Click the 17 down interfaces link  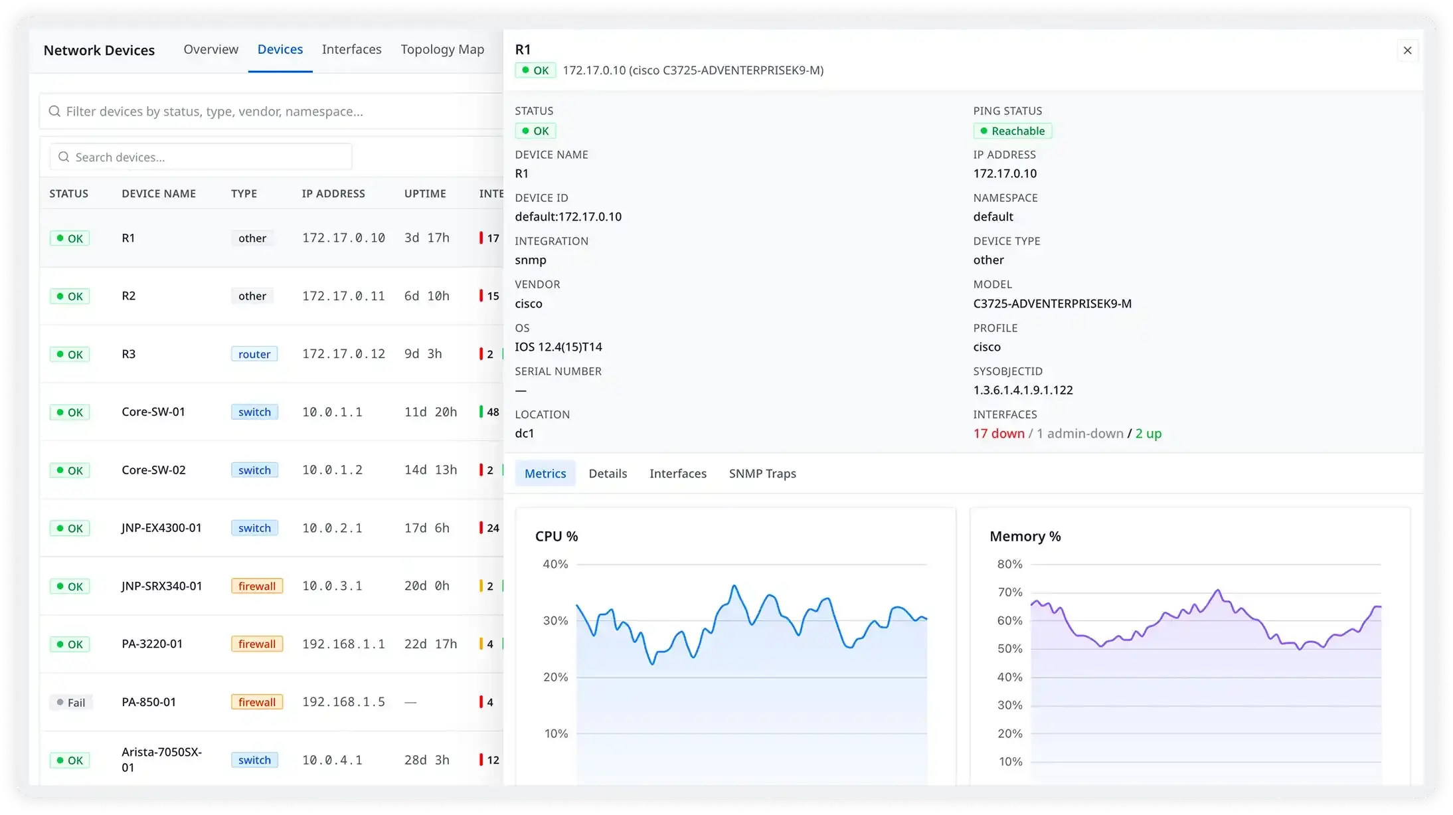pos(998,433)
